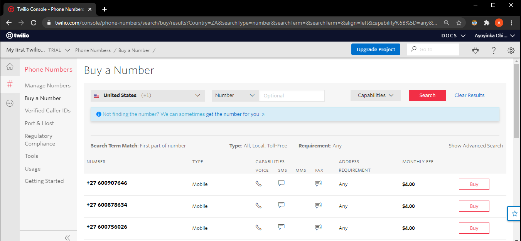Open the browser zoom magnifier icon
The height and width of the screenshot is (241, 521).
tap(447, 23)
